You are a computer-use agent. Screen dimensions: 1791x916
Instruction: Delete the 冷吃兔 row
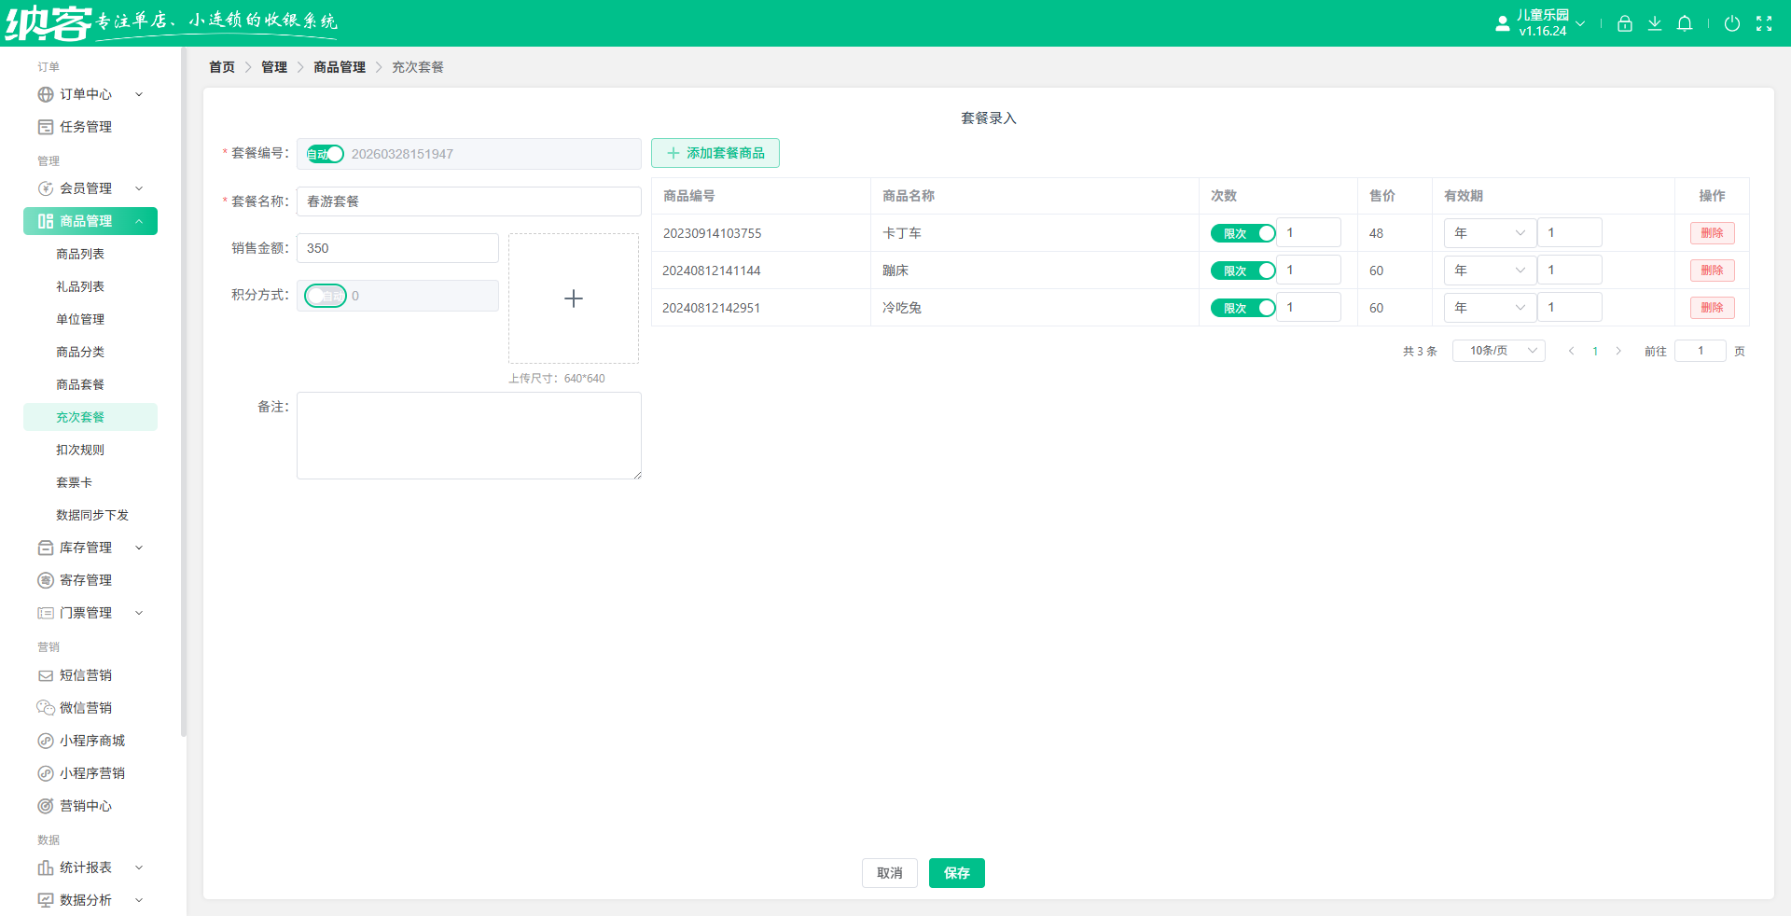click(x=1712, y=308)
